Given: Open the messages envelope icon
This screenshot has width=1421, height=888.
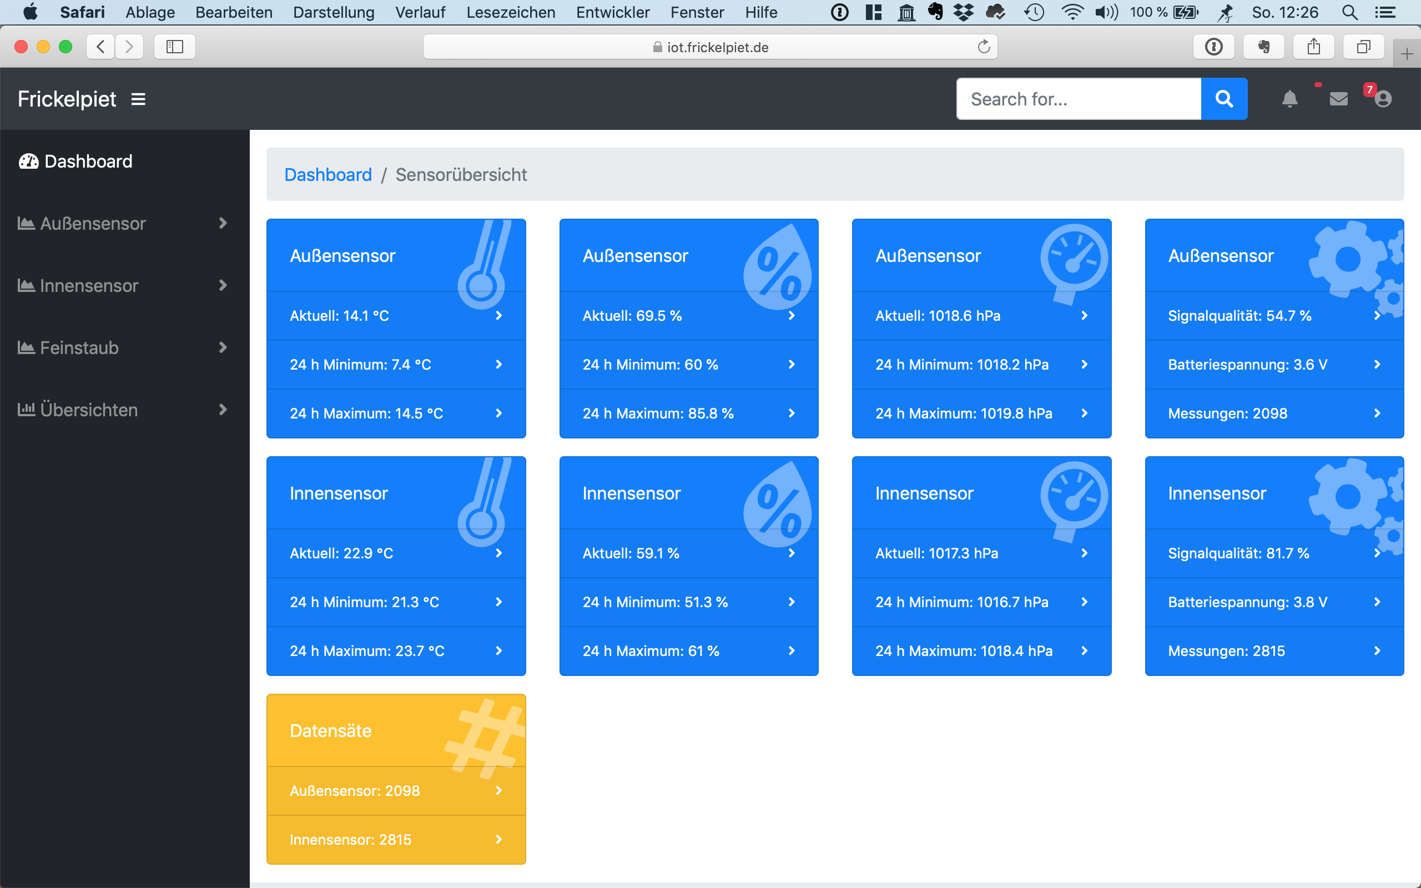Looking at the screenshot, I should [1338, 99].
